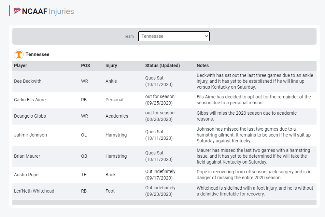Click Len'Neth Whitehead's RB position cell
This screenshot has height=217, width=325.
pos(84,191)
